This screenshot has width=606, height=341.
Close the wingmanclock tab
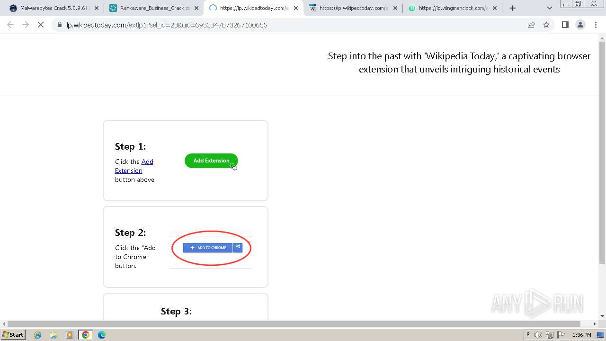(x=495, y=8)
